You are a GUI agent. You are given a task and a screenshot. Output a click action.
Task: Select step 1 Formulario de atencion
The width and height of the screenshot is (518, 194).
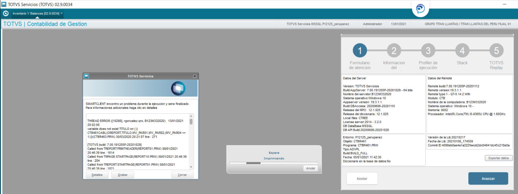pyautogui.click(x=360, y=51)
